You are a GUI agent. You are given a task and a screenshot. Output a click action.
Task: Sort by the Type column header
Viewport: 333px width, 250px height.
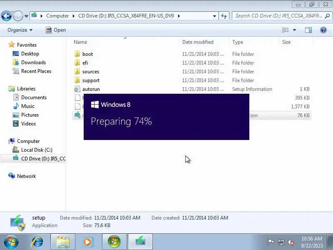[x=238, y=42]
